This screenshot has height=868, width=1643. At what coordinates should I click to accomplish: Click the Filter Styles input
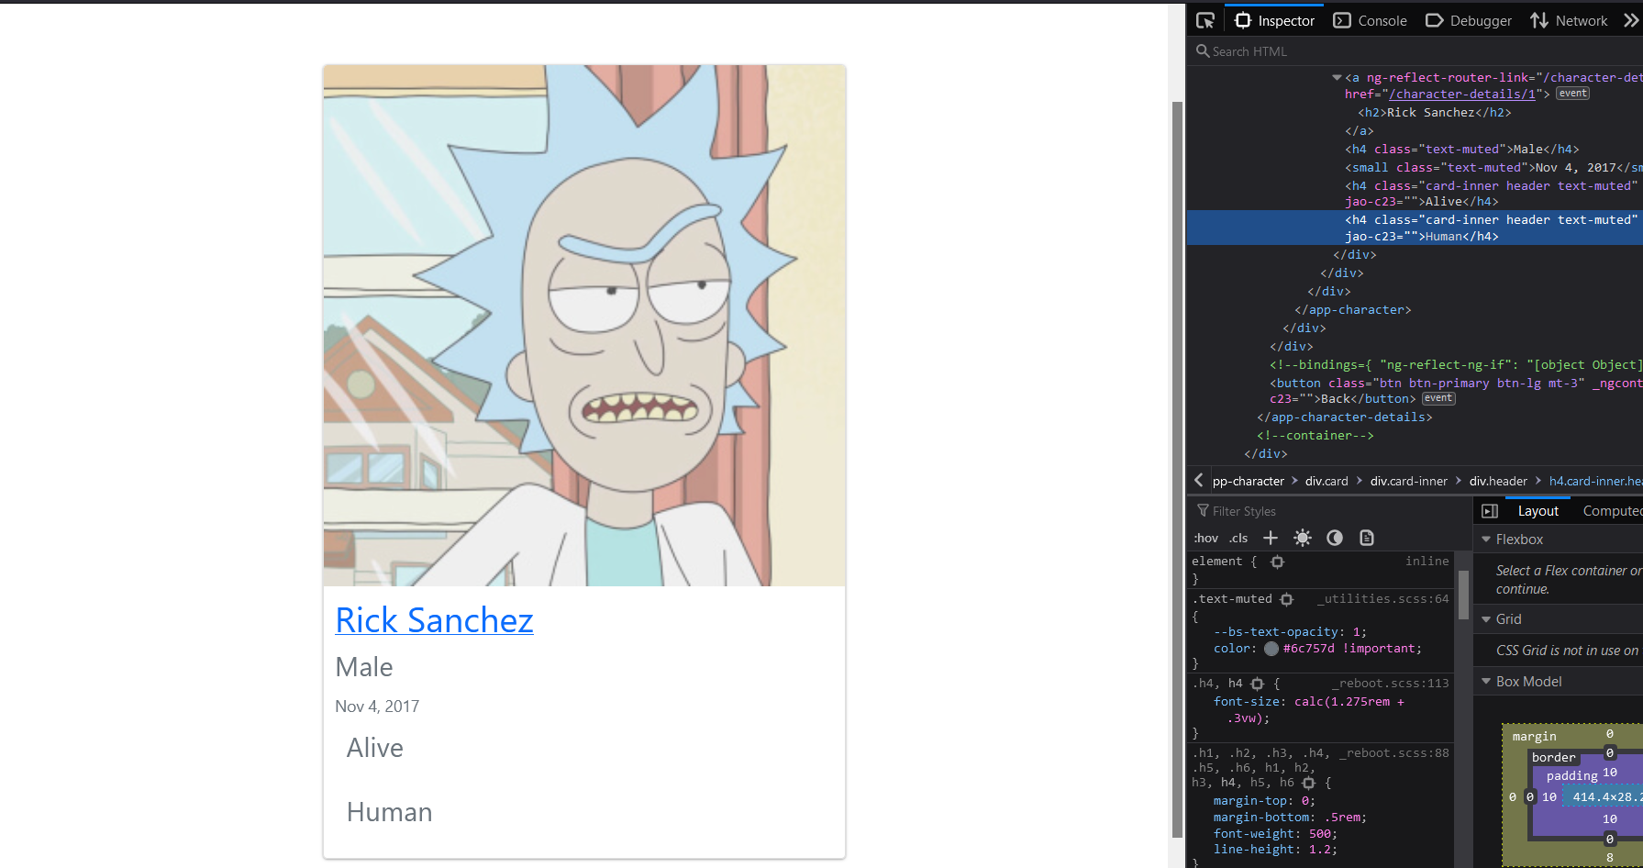coord(1330,511)
